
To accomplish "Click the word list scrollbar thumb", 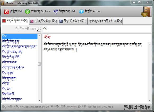I will [x=39, y=64].
